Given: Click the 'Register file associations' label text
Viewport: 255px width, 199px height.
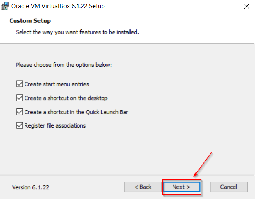Looking at the screenshot, I should (x=55, y=125).
